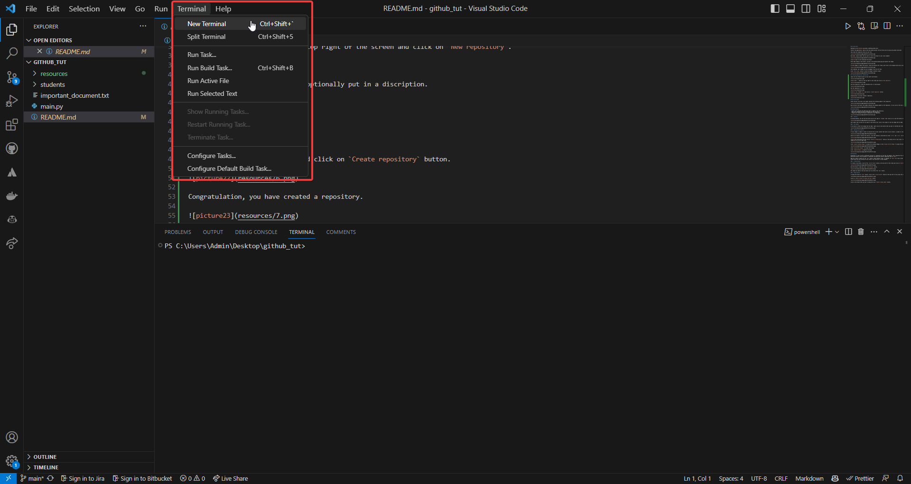Open the remote window status bar icon

point(8,478)
